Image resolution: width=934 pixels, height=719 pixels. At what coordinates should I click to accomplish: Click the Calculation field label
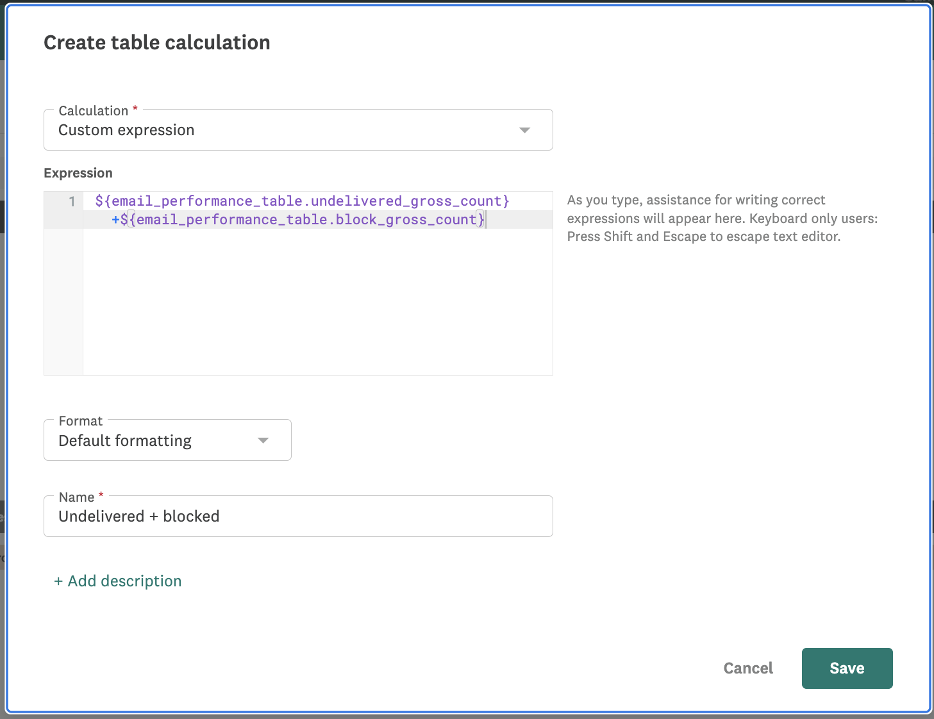(x=94, y=111)
